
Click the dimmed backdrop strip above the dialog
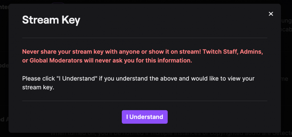coord(171,2)
